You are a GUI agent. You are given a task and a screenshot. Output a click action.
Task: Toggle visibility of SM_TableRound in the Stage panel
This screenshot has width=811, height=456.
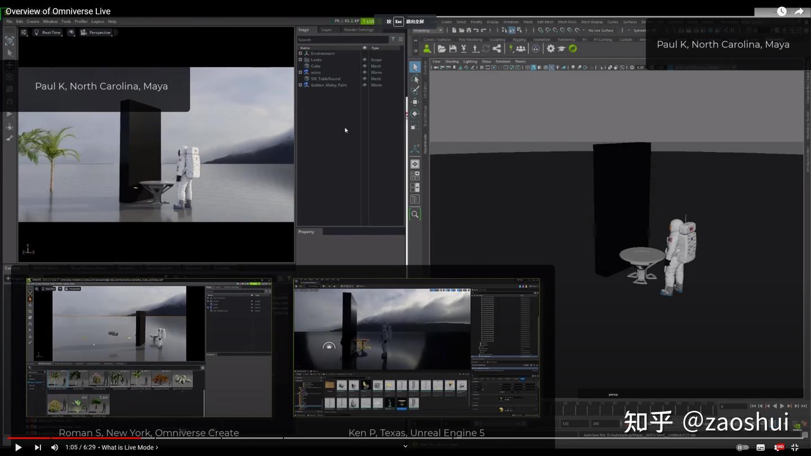point(365,79)
